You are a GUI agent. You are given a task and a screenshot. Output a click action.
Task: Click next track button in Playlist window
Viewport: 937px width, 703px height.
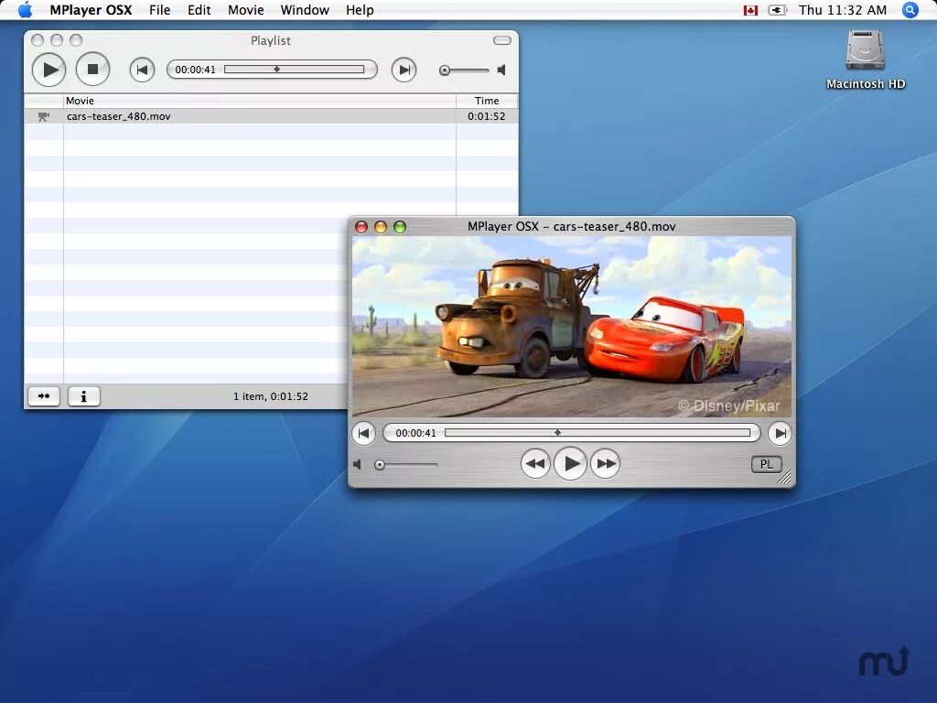(404, 70)
